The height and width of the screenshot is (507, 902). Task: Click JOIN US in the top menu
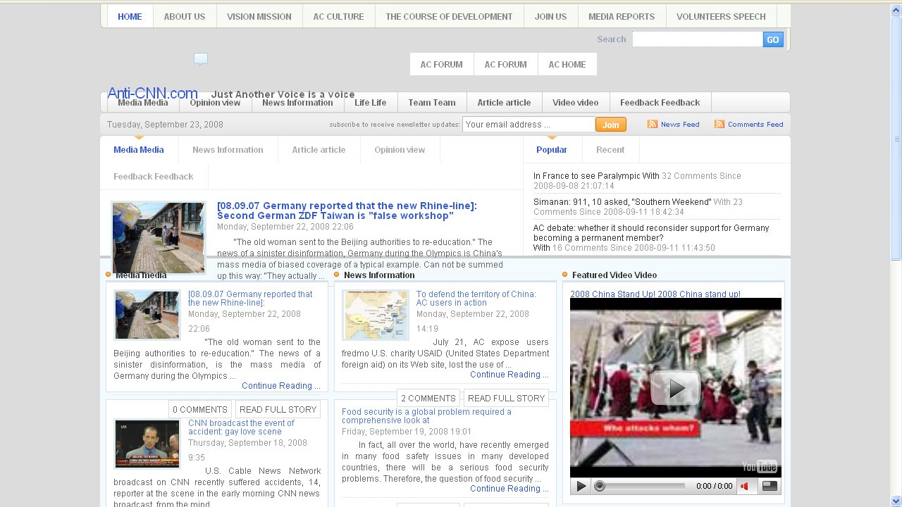pos(550,16)
